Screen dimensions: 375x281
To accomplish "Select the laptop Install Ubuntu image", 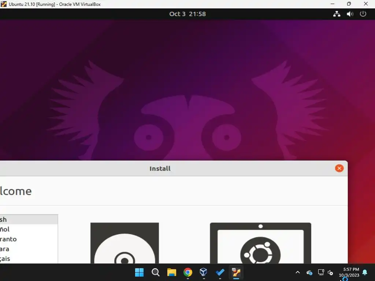I will pos(260,243).
